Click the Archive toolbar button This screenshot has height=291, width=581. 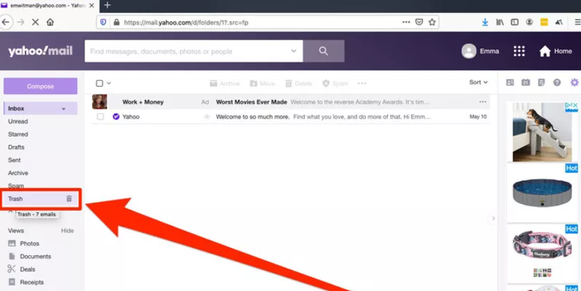(x=225, y=84)
